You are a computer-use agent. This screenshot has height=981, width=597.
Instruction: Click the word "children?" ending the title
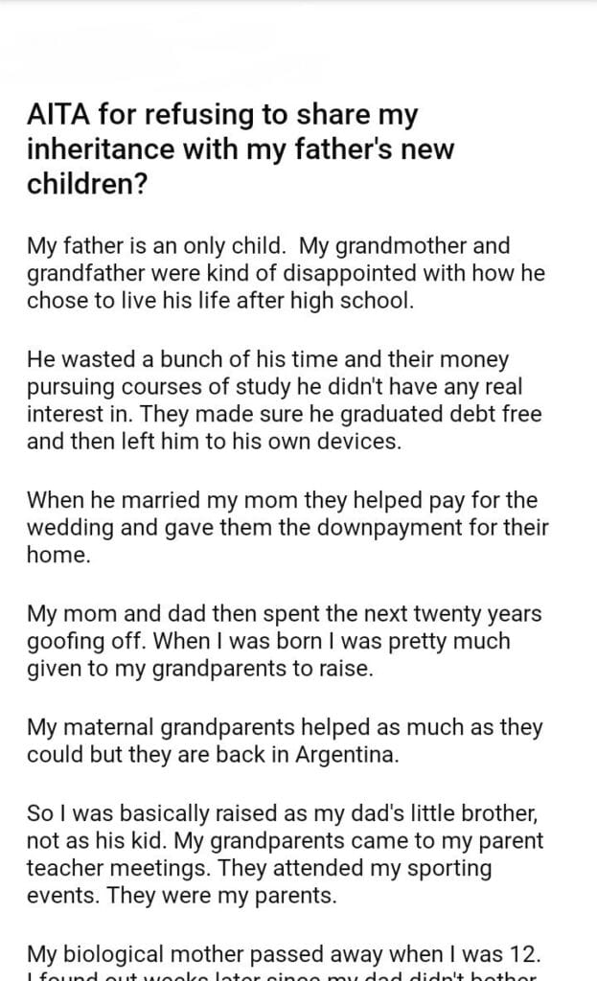tap(86, 183)
